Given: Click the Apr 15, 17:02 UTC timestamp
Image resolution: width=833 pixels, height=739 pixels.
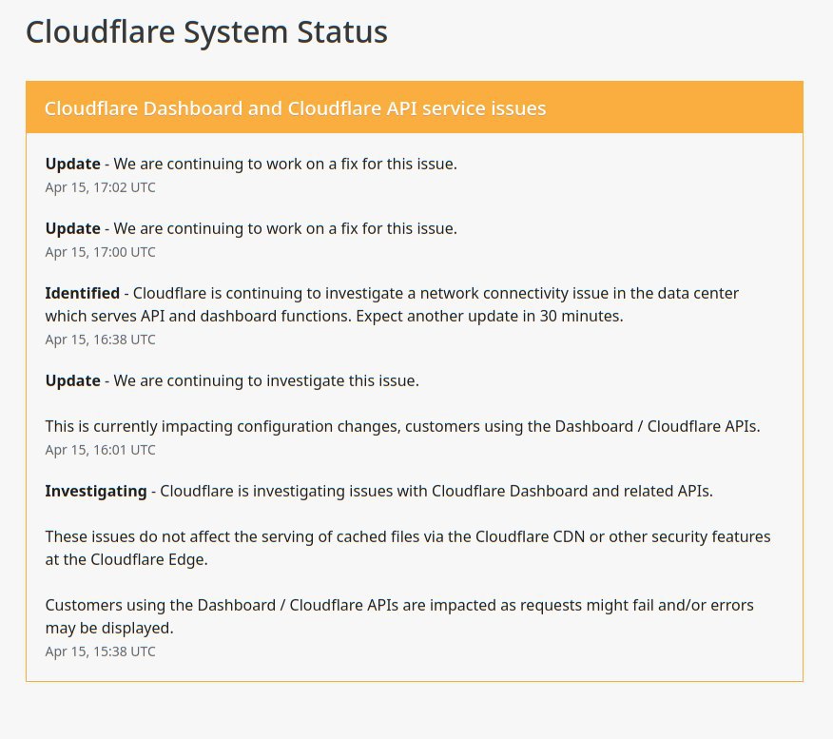Looking at the screenshot, I should tap(101, 187).
